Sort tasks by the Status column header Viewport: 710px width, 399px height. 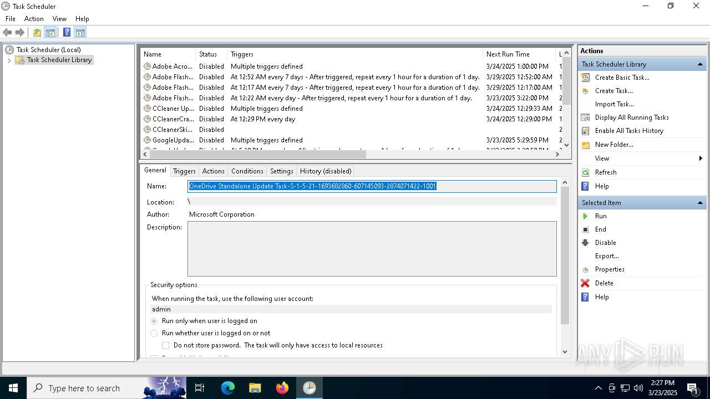(211, 54)
